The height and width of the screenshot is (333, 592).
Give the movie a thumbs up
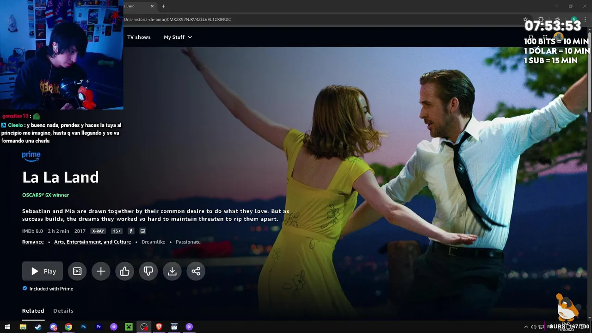(124, 271)
